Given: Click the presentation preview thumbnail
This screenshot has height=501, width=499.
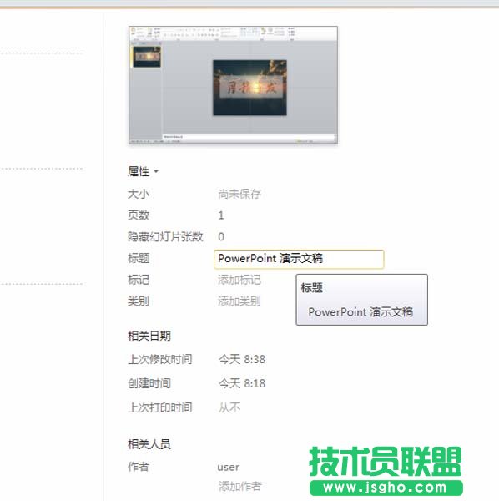Looking at the screenshot, I should [x=233, y=85].
